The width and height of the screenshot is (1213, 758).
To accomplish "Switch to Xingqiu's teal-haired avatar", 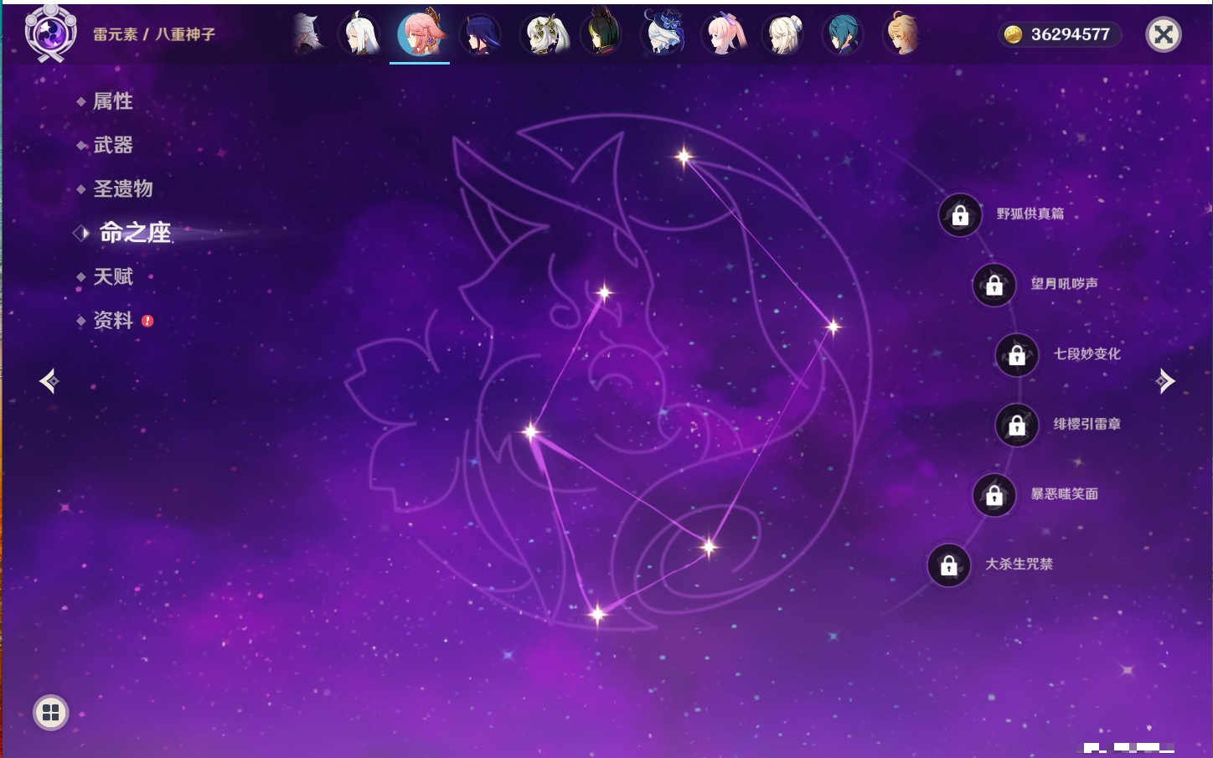I will click(x=843, y=34).
